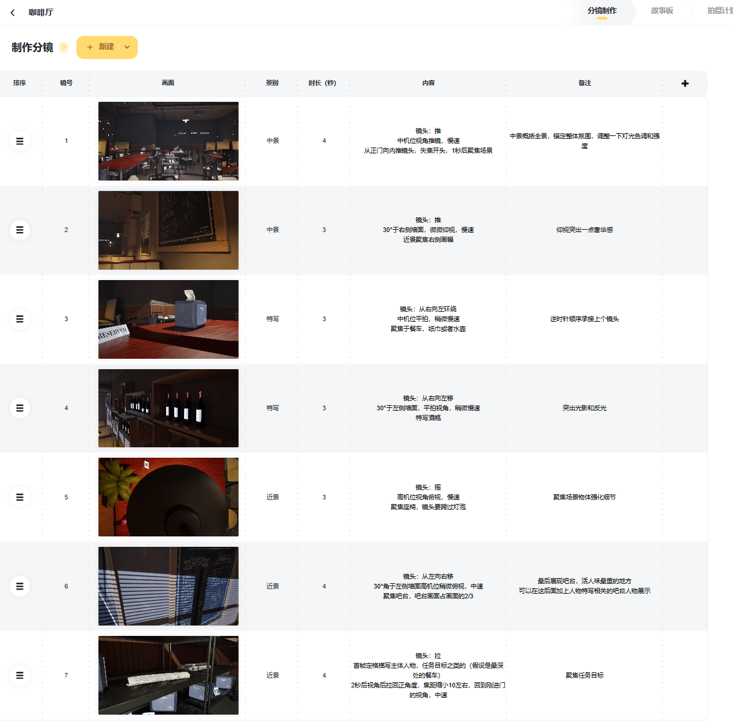Select the 画面 column header
The width and height of the screenshot is (733, 721).
(x=168, y=83)
